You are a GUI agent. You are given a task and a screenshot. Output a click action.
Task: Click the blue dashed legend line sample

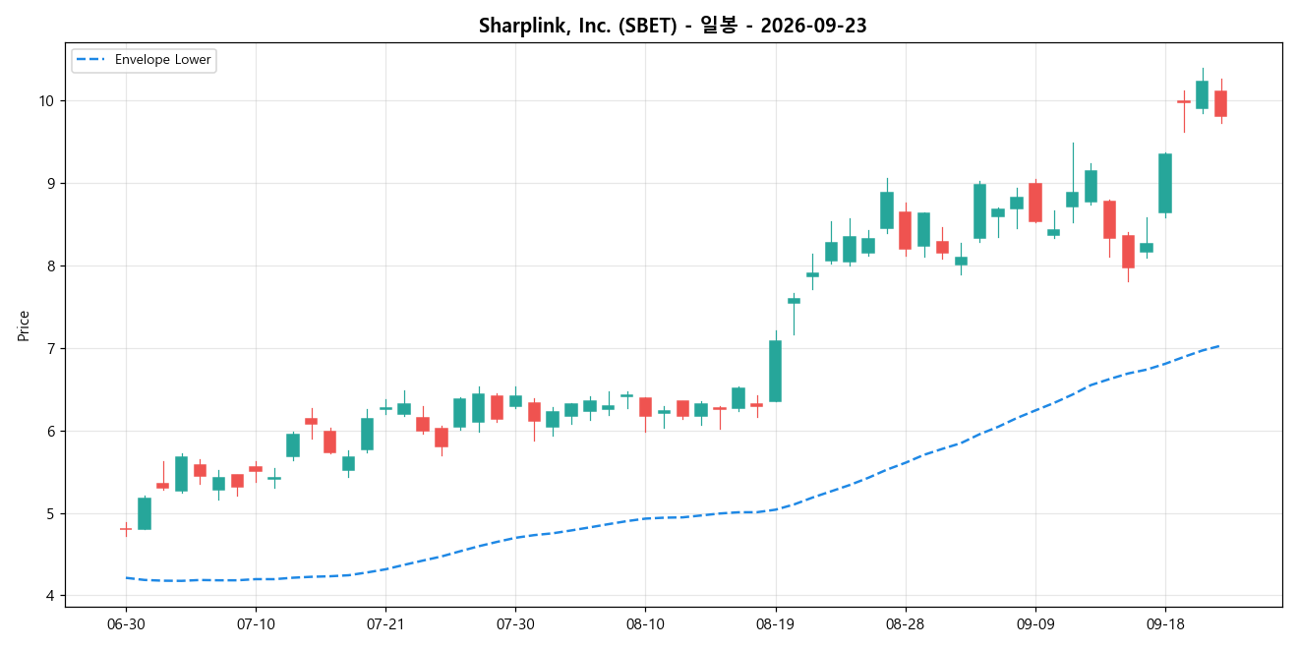[91, 60]
